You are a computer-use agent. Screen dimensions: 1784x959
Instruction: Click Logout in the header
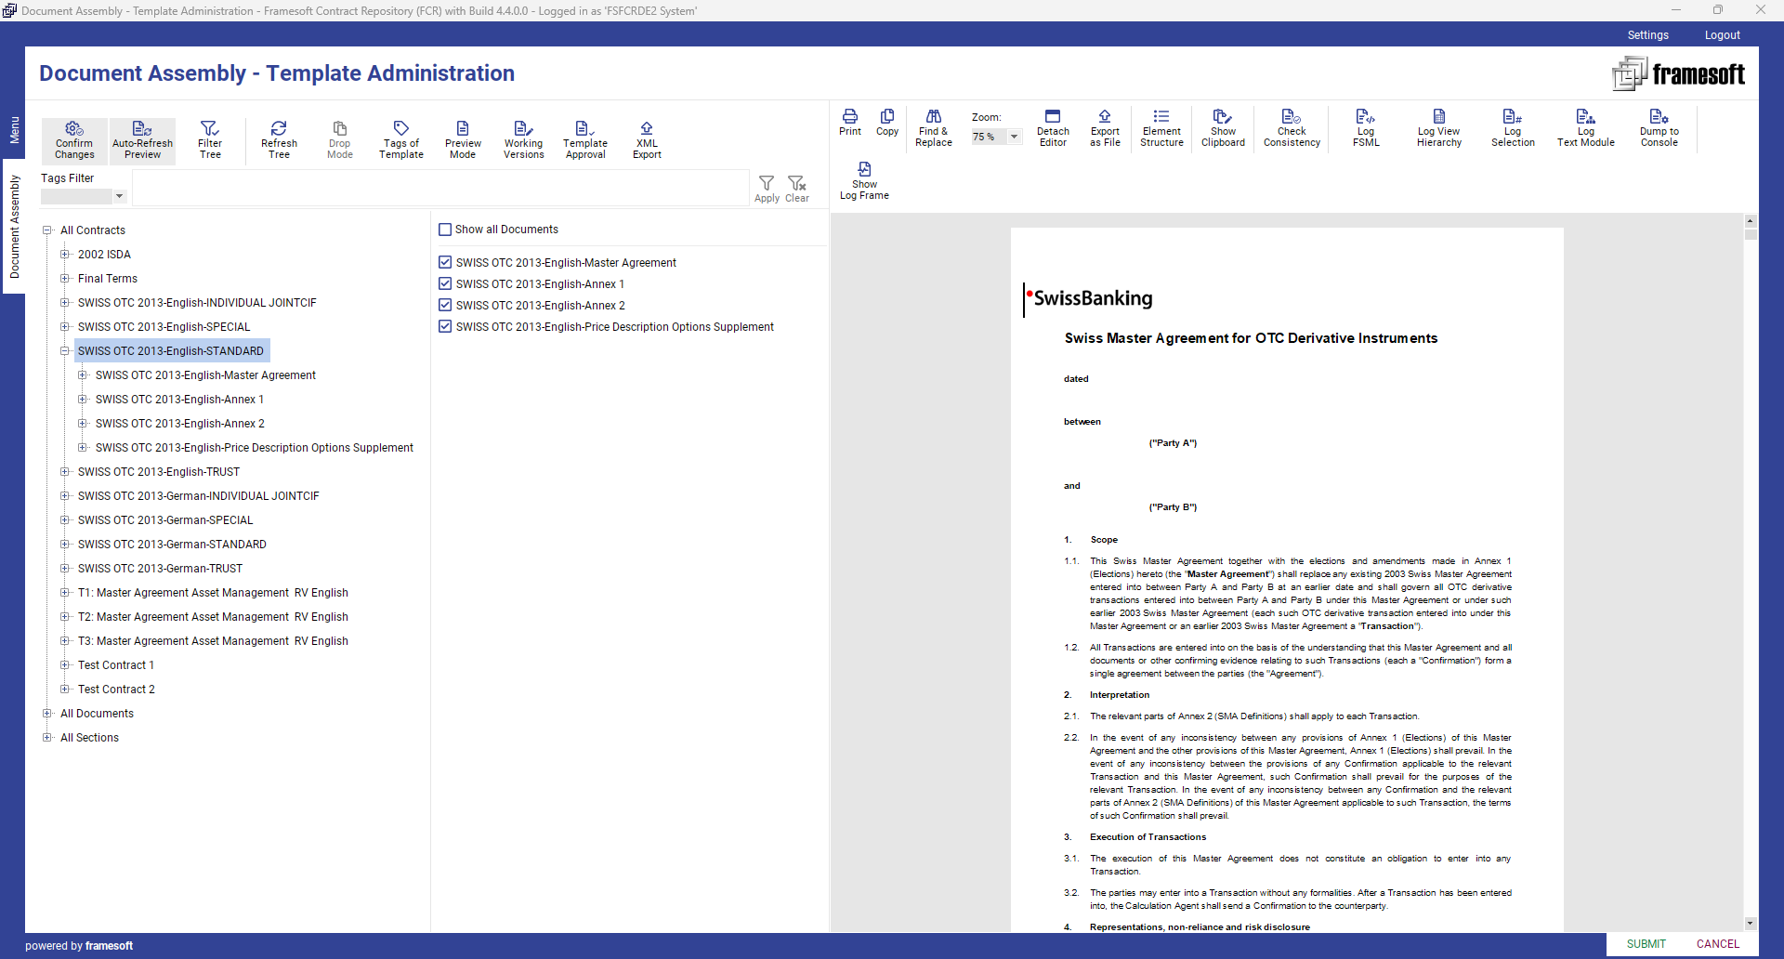click(1722, 35)
